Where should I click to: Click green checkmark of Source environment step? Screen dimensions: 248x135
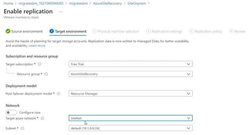8,31
